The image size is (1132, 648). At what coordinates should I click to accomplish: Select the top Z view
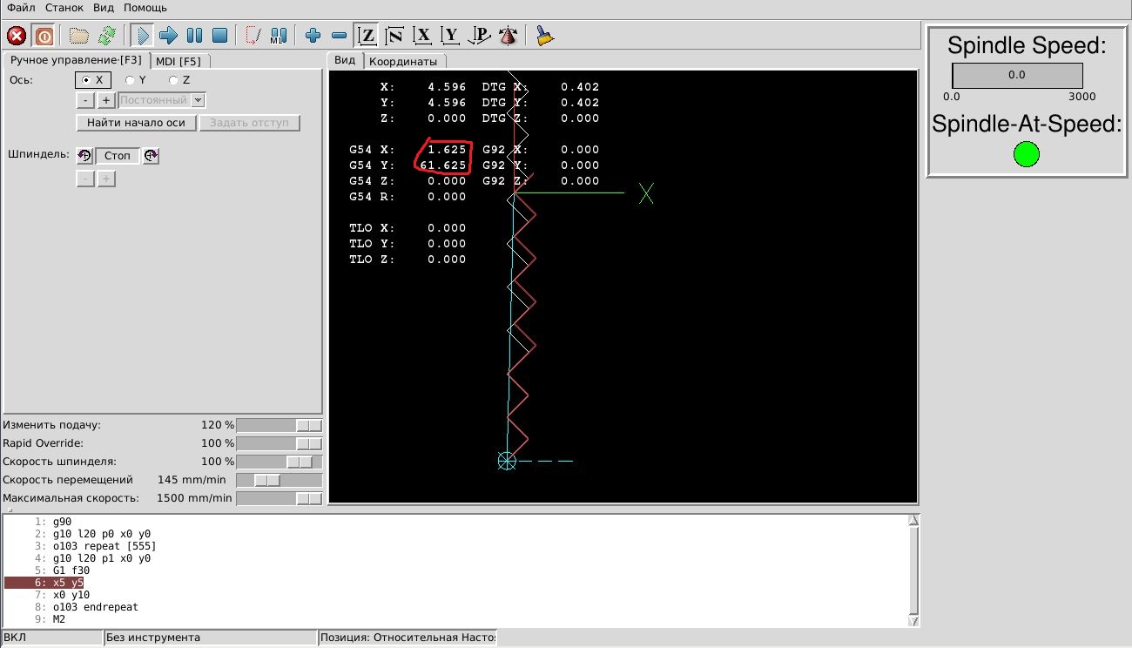(367, 36)
